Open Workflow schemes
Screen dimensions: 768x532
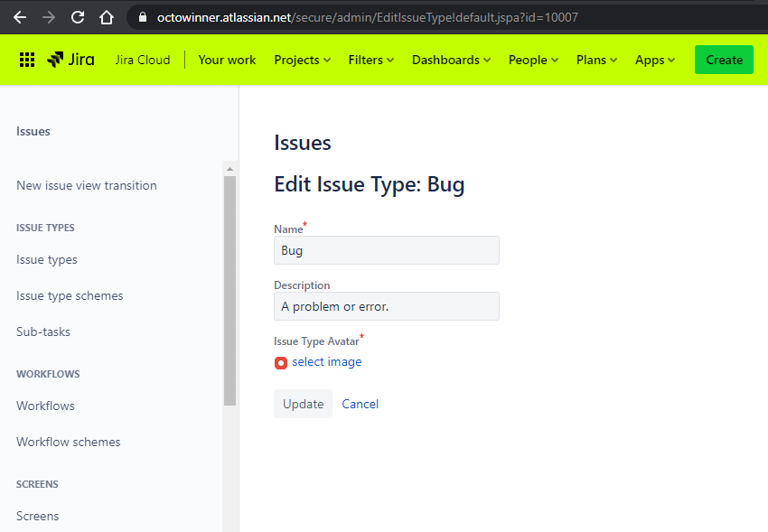tap(68, 442)
